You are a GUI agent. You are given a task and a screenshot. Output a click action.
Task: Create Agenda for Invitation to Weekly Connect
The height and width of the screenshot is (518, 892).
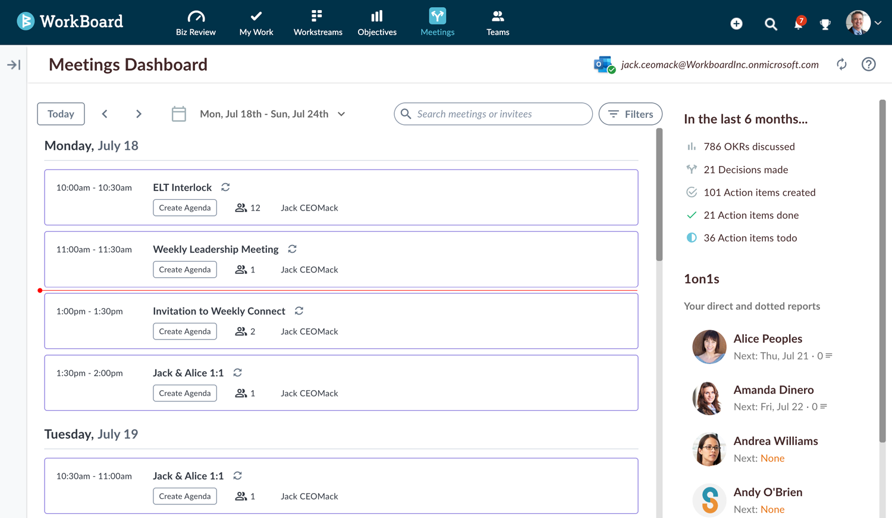(185, 331)
